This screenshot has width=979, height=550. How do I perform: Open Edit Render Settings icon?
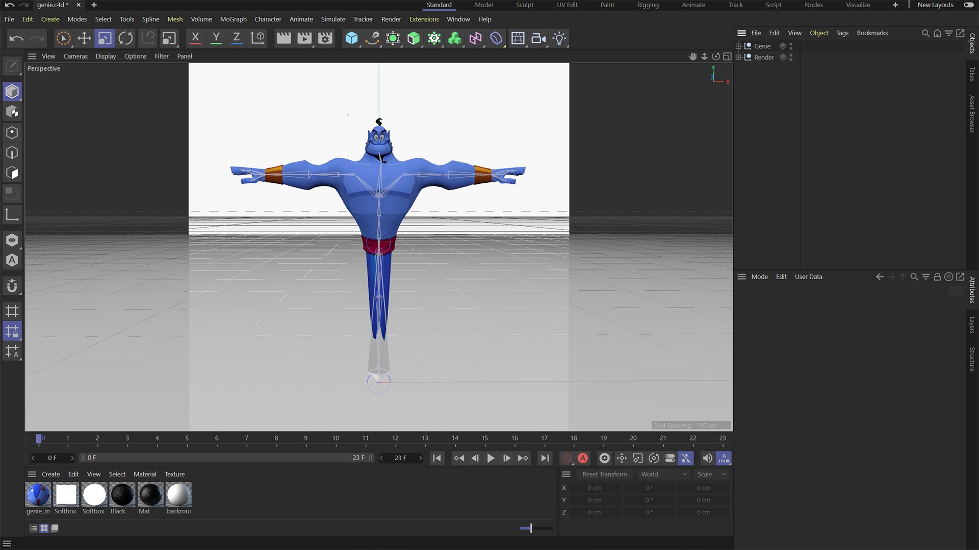[x=325, y=38]
